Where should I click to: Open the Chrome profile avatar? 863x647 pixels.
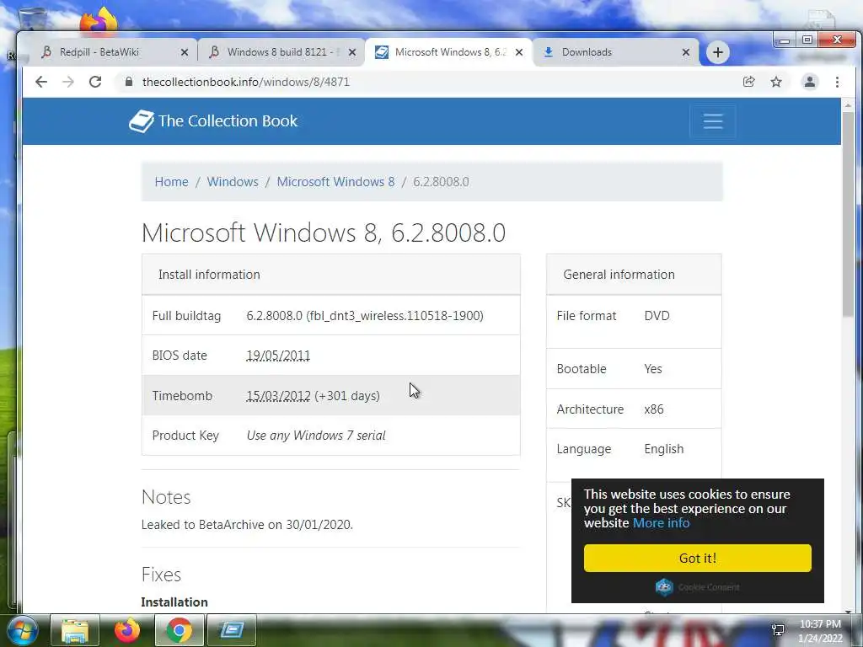tap(810, 82)
